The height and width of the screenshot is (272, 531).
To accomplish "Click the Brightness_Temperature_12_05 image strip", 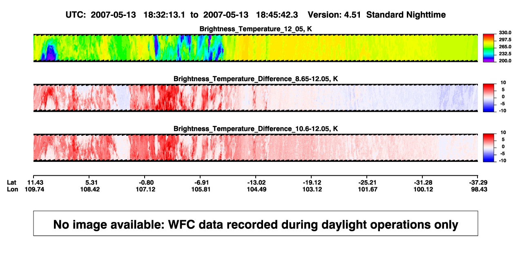I will tap(256, 48).
